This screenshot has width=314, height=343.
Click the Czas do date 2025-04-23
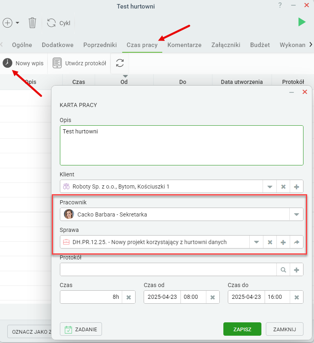(246, 297)
